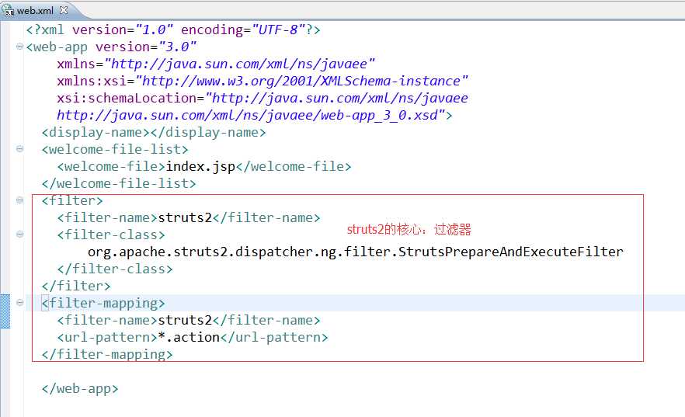Click the closing welcome-file-list tag
Screen dimensions: 685x417
point(119,183)
